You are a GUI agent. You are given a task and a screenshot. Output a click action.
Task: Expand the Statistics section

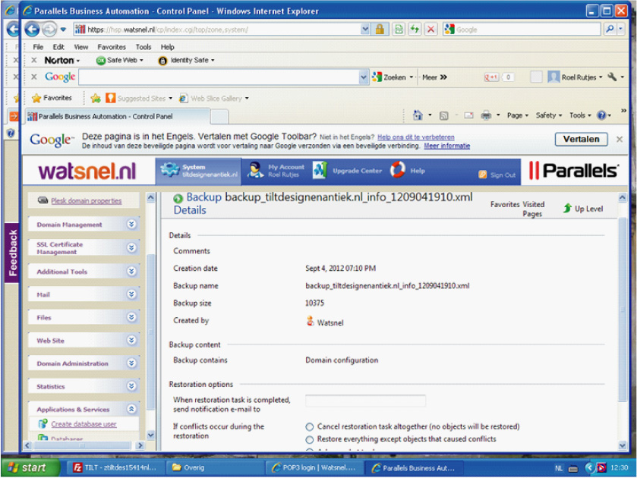pos(131,385)
